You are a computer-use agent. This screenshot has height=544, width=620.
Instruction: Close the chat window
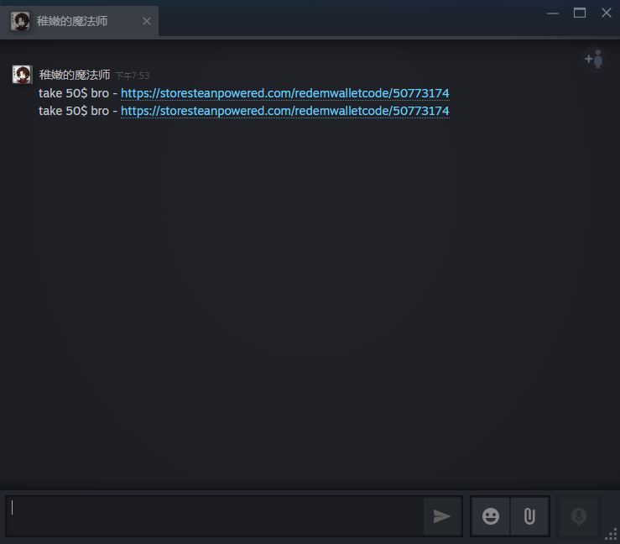pos(607,13)
